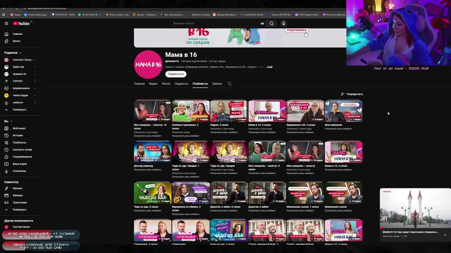Activate voice search microphone
Image resolution: width=451 pixels, height=253 pixels.
point(284,24)
